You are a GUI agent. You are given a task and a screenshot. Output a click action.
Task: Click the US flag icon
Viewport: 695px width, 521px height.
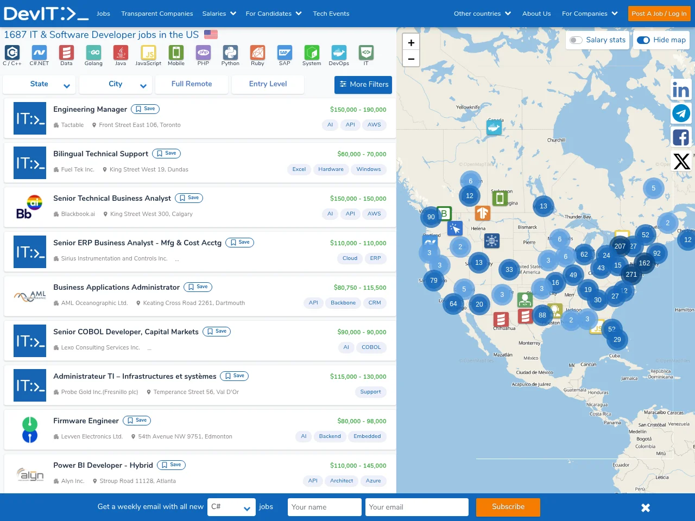click(211, 35)
